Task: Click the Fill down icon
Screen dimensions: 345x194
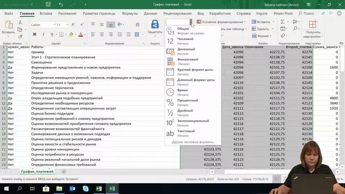Action: pos(282,29)
